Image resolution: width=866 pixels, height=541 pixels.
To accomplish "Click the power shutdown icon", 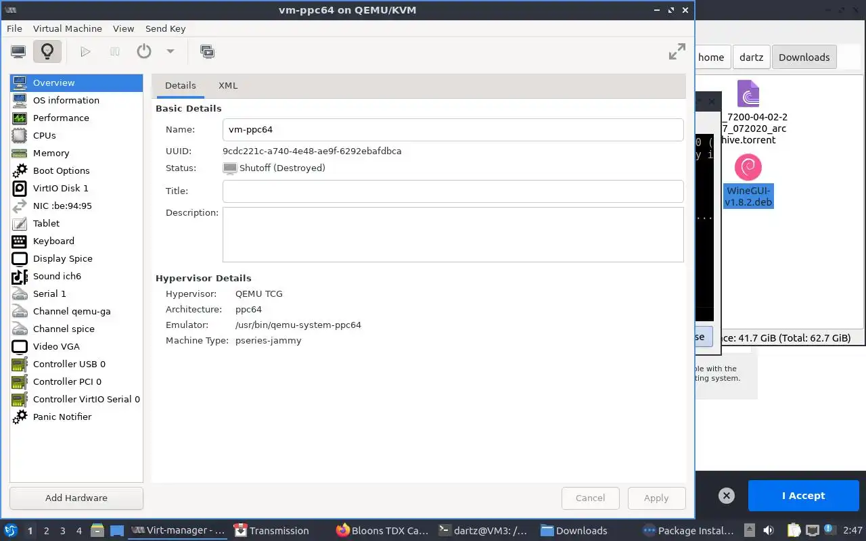I will point(144,51).
